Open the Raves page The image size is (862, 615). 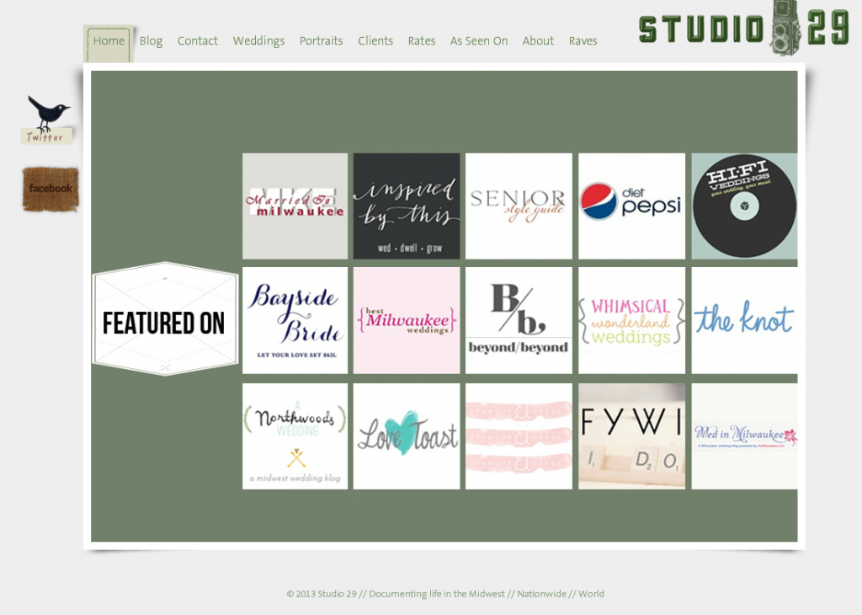(x=583, y=41)
